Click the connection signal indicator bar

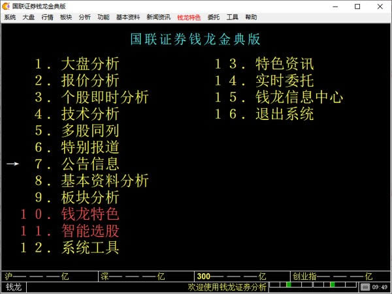(313, 285)
